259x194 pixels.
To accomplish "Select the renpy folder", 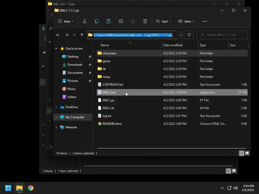I will coord(172,77).
